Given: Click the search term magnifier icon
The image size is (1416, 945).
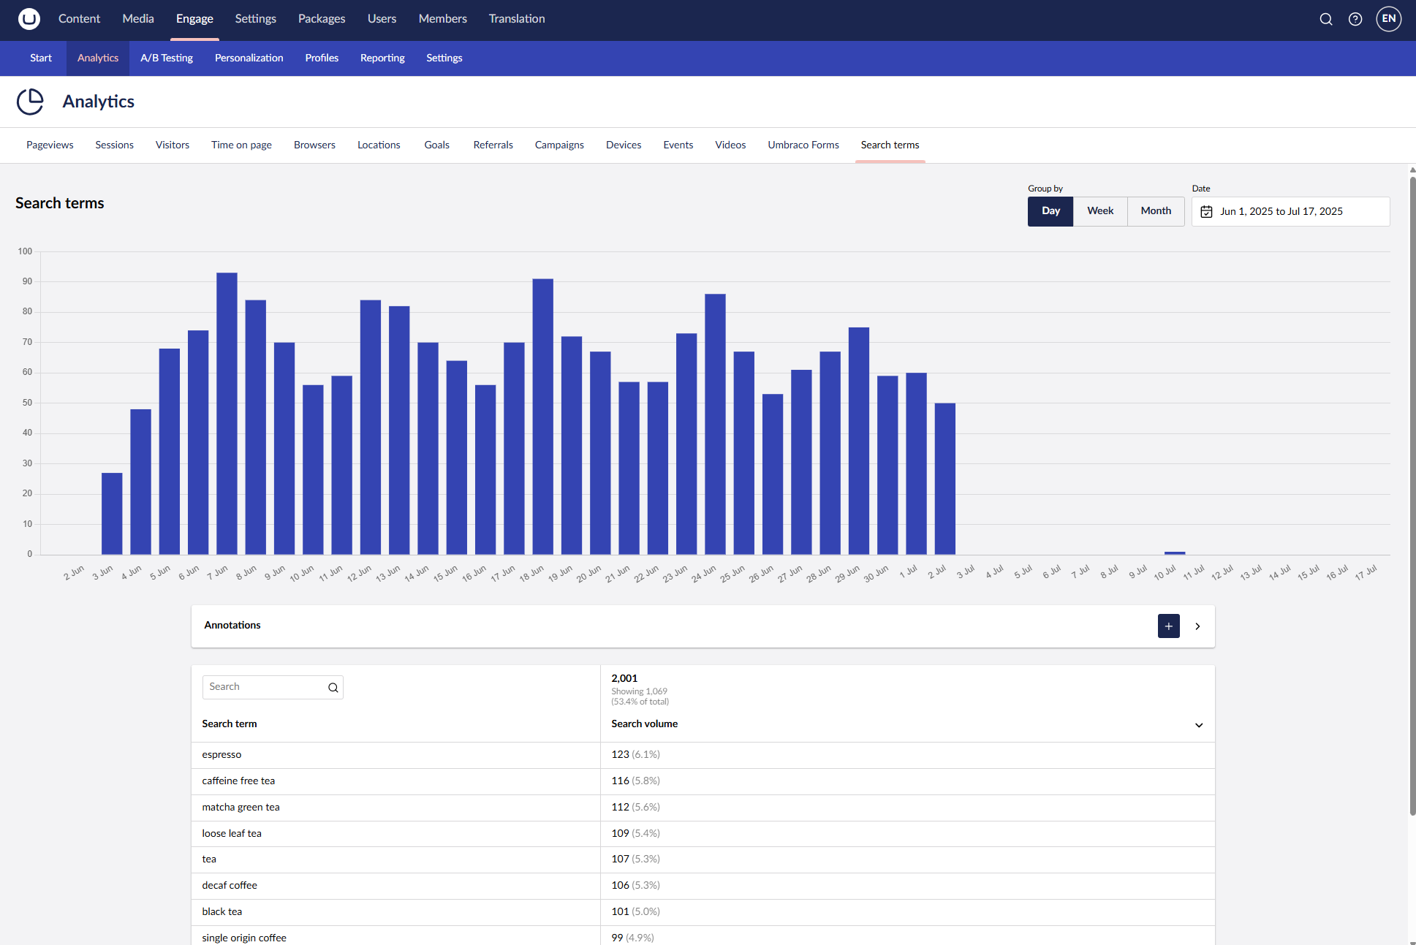Looking at the screenshot, I should click(333, 688).
